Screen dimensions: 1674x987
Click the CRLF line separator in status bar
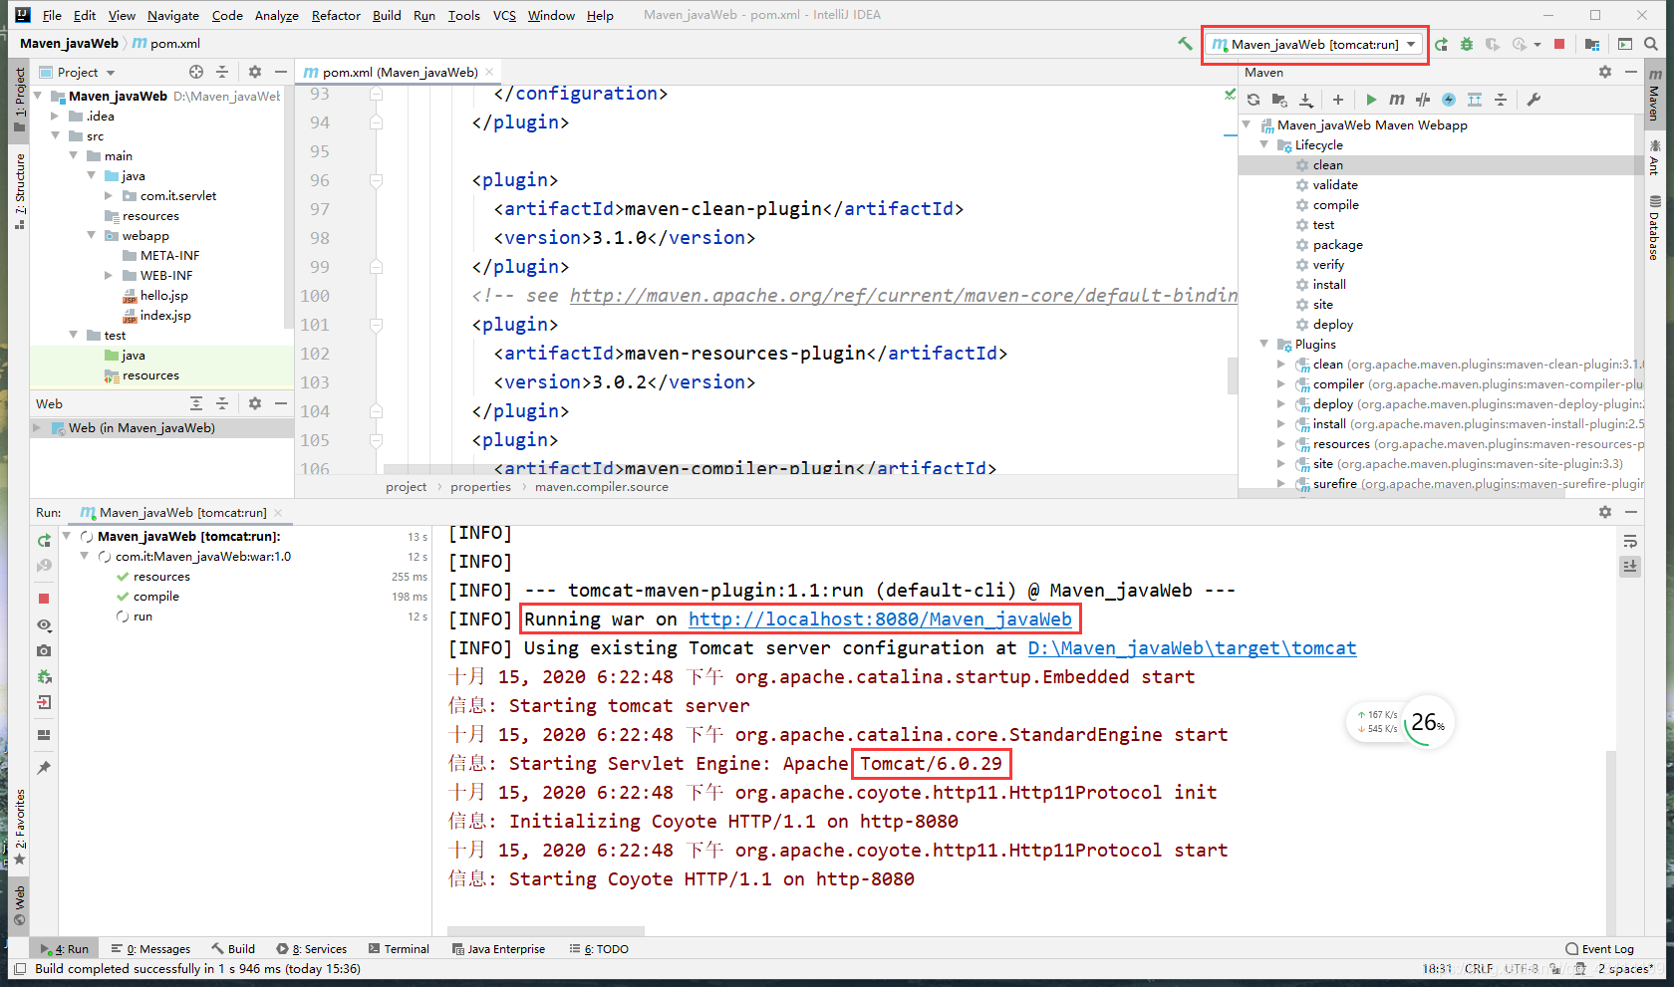point(1479,969)
